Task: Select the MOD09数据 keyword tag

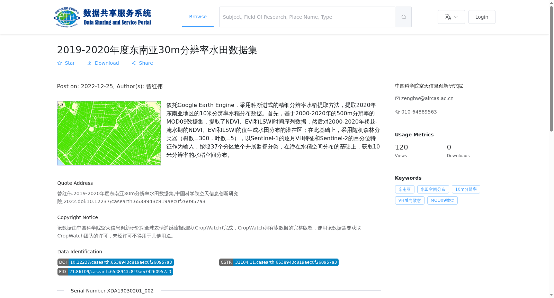Action: point(442,200)
